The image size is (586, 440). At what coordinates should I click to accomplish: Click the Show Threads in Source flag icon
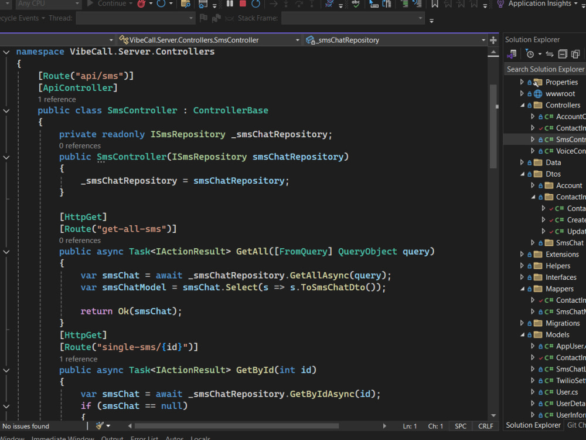203,18
